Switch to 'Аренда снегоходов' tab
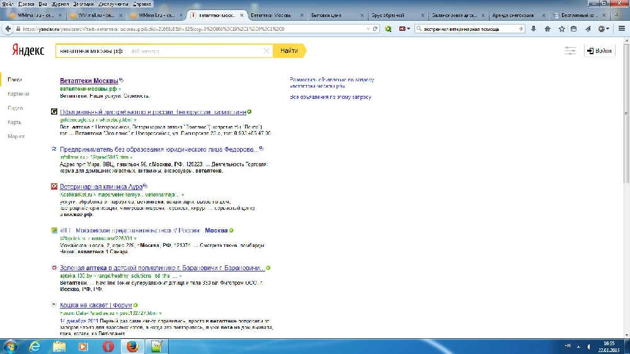Screen dimensions: 630x354 pos(517,15)
